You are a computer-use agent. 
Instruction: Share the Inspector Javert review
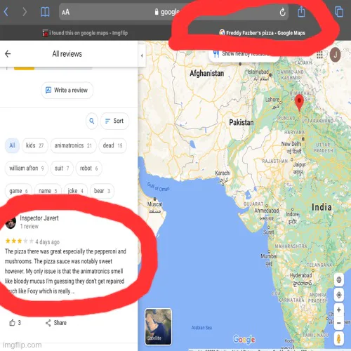click(x=56, y=323)
